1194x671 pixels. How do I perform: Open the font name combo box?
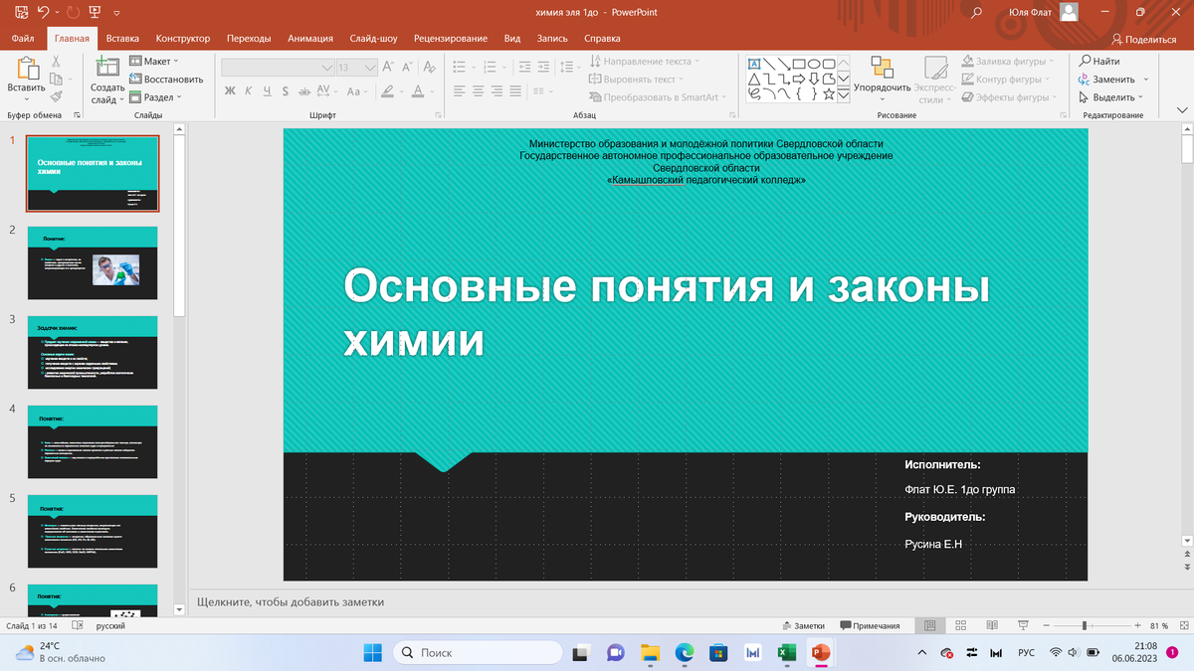tap(278, 68)
